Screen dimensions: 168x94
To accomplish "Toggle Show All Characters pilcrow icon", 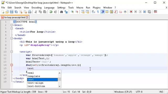I will pyautogui.click(x=98, y=12).
